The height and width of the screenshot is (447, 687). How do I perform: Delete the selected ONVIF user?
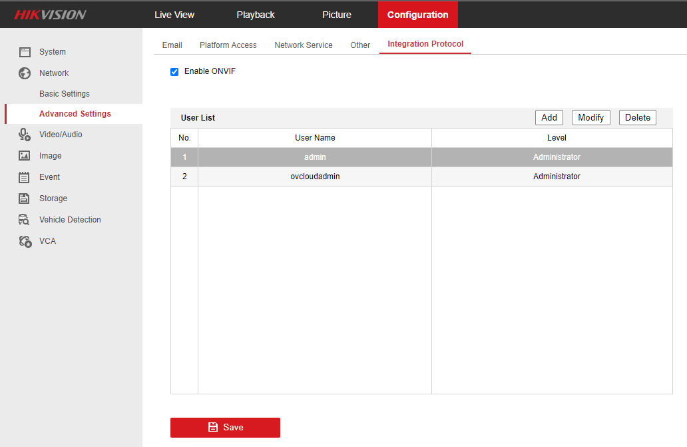[x=637, y=118]
